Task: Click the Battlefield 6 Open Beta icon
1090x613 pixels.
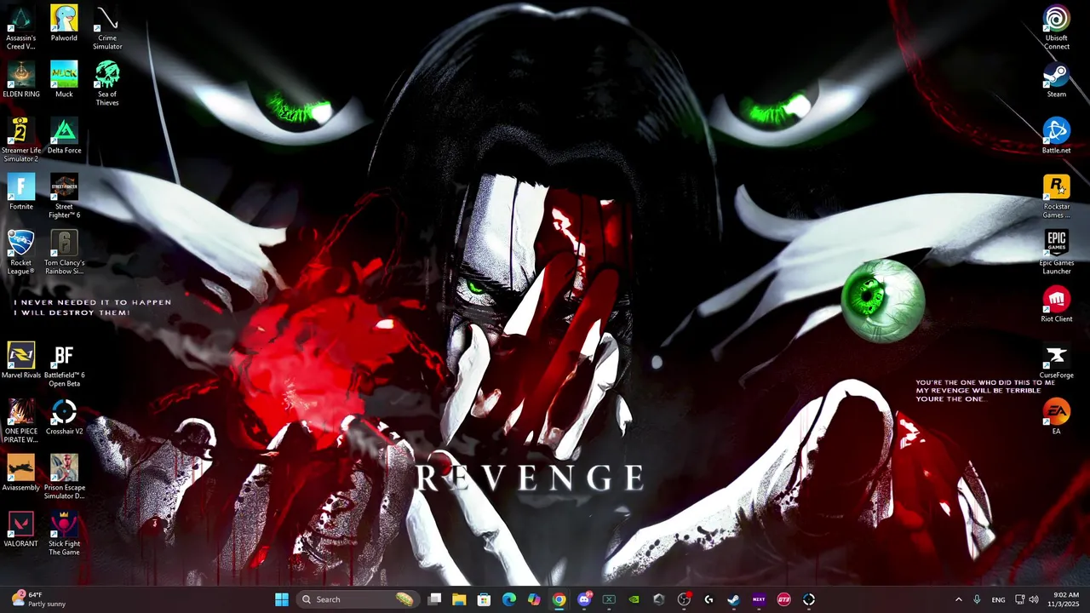Action: 64,364
